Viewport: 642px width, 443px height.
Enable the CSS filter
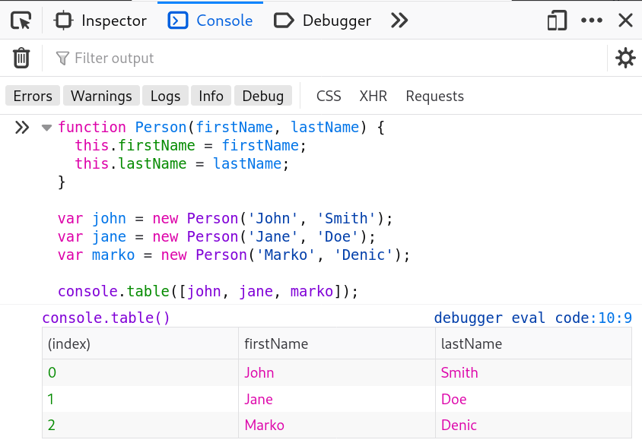pos(329,96)
